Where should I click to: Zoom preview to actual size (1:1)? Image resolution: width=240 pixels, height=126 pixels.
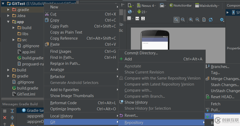(182, 19)
